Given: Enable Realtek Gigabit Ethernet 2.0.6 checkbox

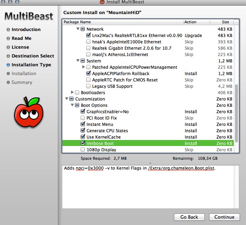Looking at the screenshot, I should pos(88,48).
